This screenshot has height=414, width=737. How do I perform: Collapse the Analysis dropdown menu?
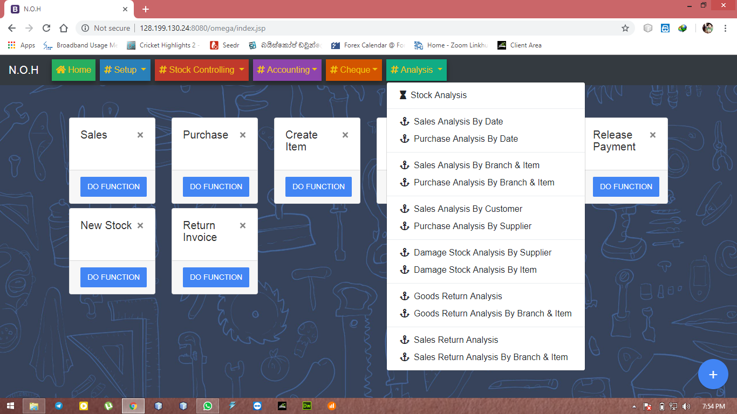(x=417, y=70)
